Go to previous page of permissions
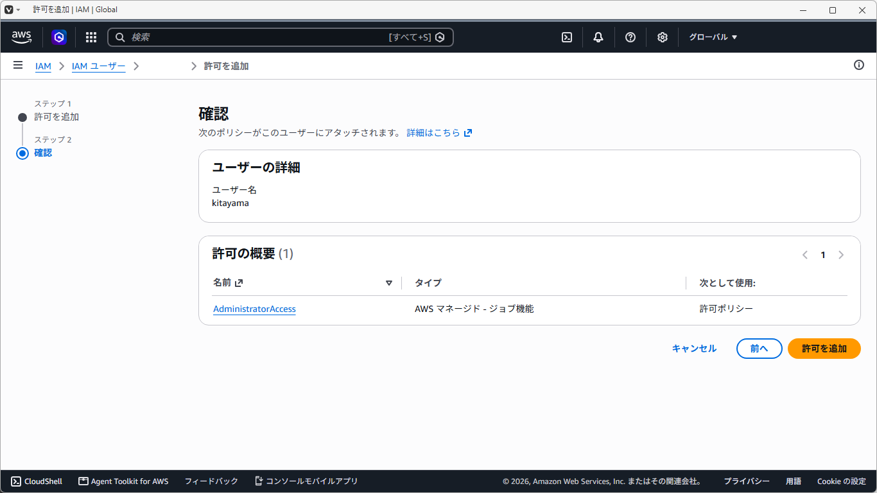The width and height of the screenshot is (877, 493). [805, 255]
